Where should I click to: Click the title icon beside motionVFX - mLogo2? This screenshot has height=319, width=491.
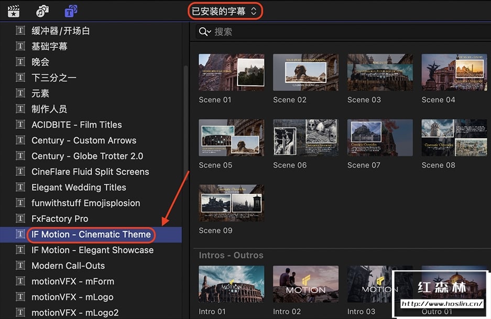(20, 312)
